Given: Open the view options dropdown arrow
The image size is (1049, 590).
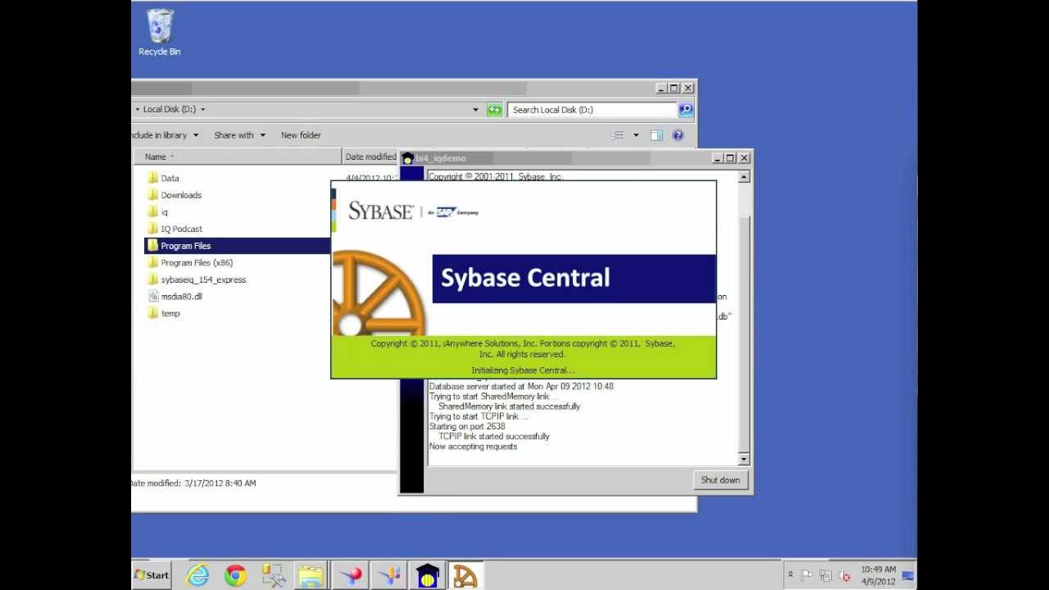Looking at the screenshot, I should (x=636, y=135).
